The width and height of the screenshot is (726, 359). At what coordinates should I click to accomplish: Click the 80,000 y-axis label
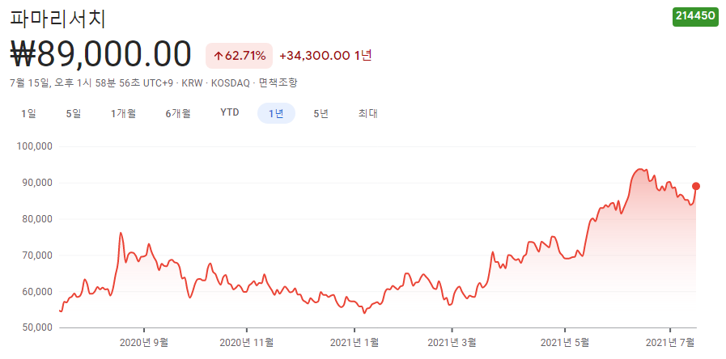39,219
